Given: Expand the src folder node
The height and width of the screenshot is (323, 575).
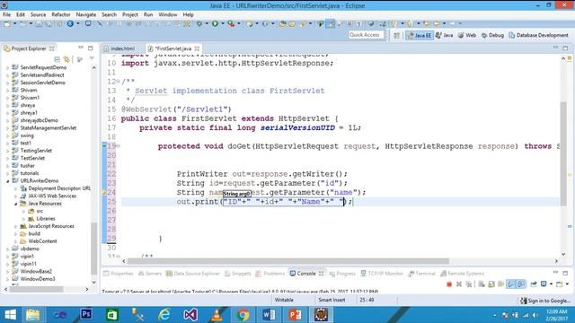Looking at the screenshot, I should 24,212.
